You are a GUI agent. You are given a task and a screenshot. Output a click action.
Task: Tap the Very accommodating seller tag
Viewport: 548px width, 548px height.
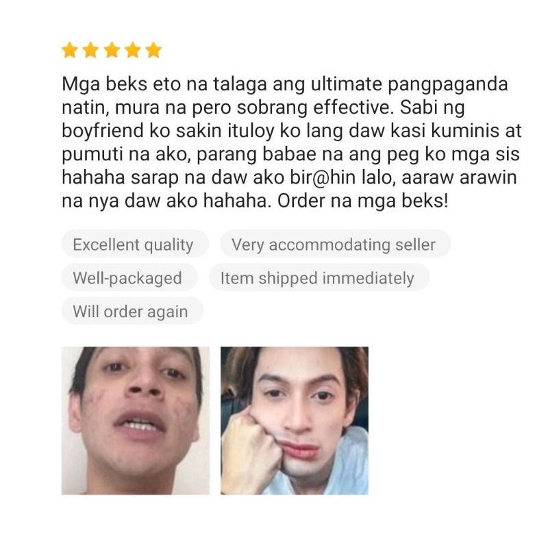click(335, 244)
